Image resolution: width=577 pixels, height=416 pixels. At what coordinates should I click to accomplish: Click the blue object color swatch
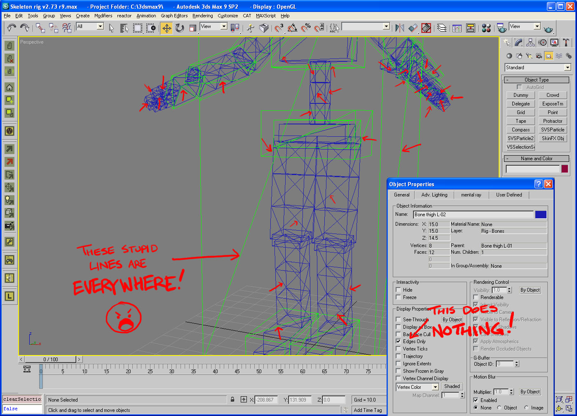540,215
